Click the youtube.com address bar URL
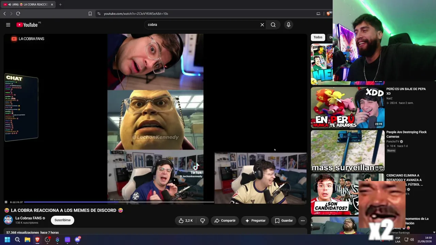This screenshot has height=245, width=436. click(x=136, y=14)
